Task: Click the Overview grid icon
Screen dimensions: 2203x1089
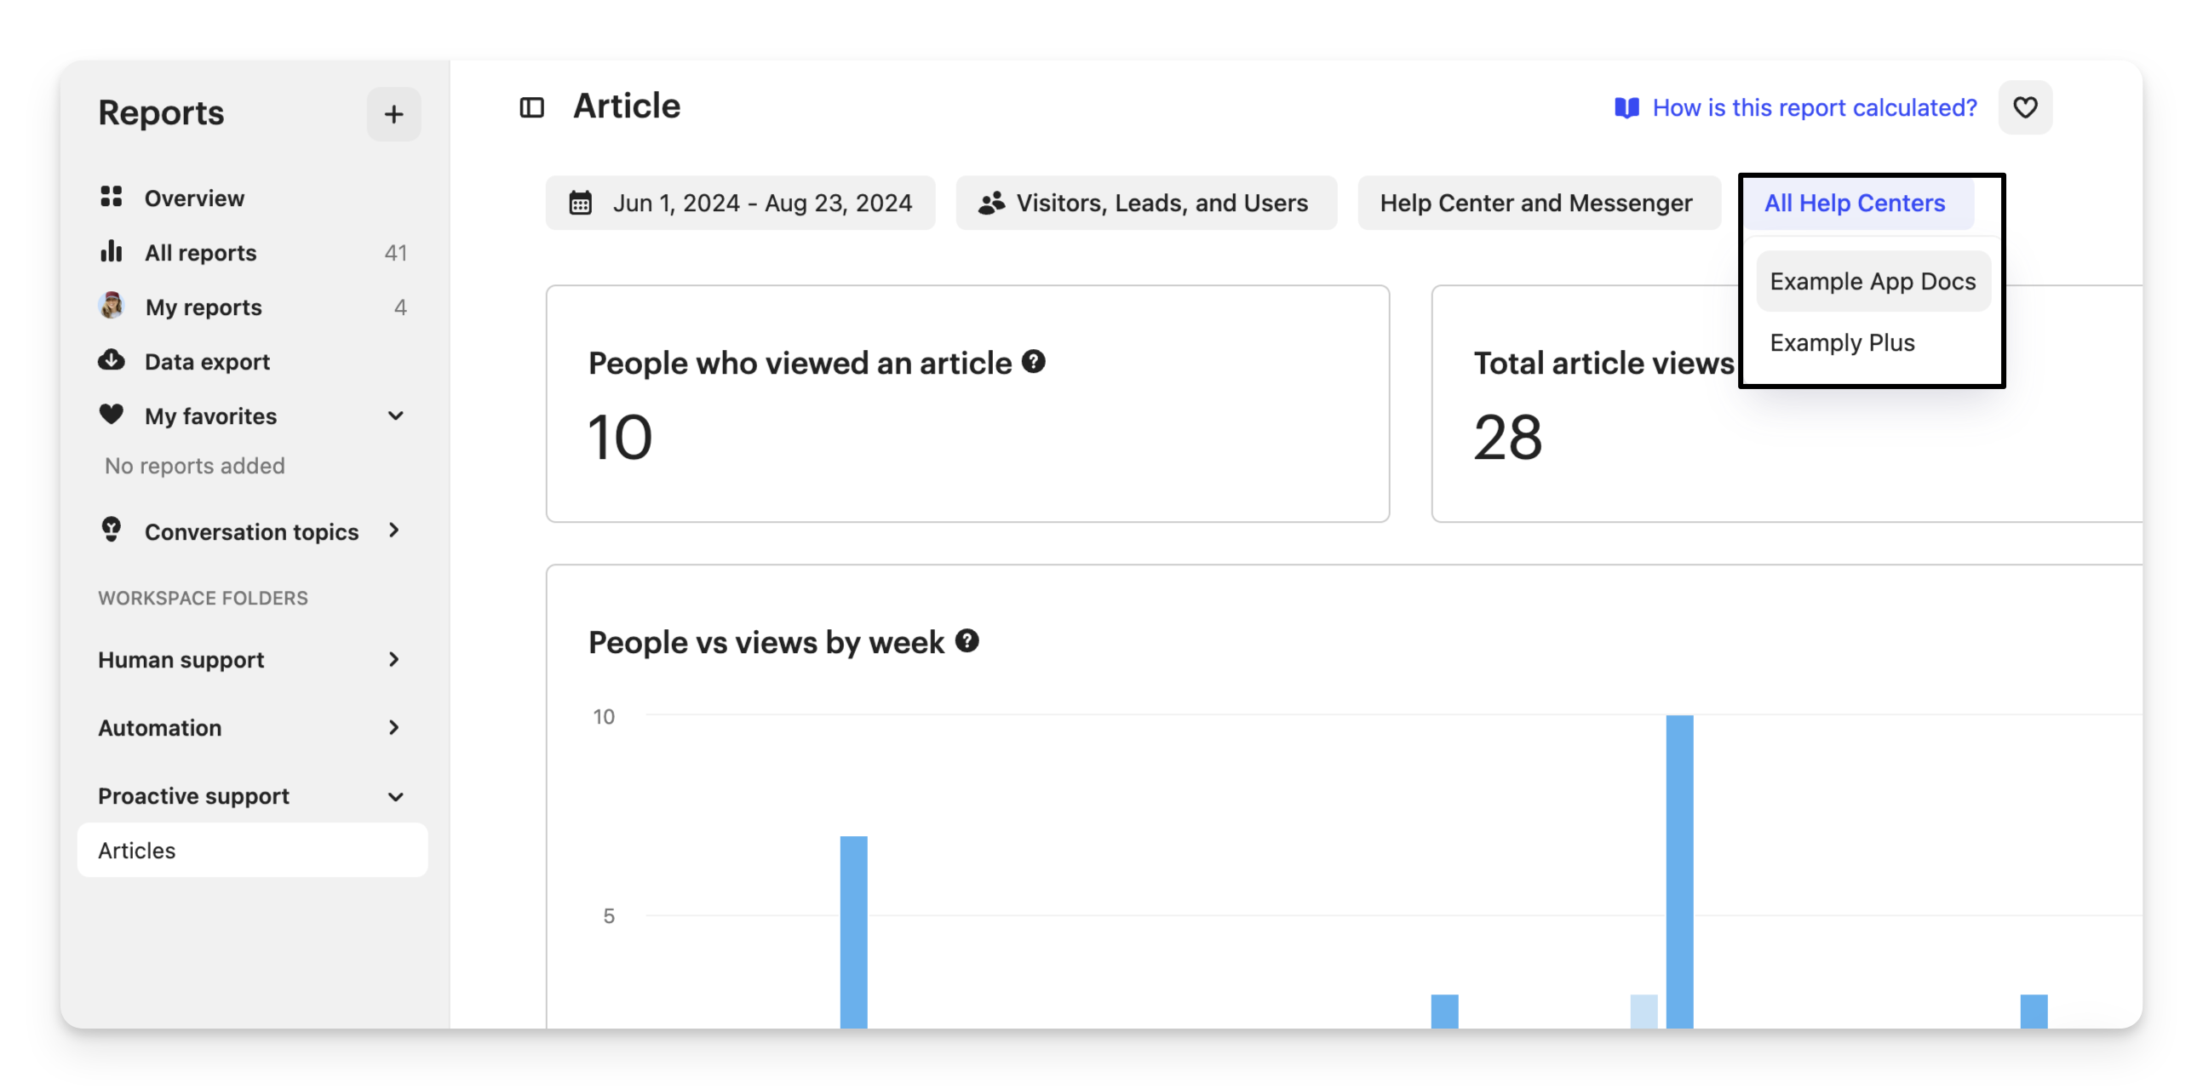Action: click(112, 197)
